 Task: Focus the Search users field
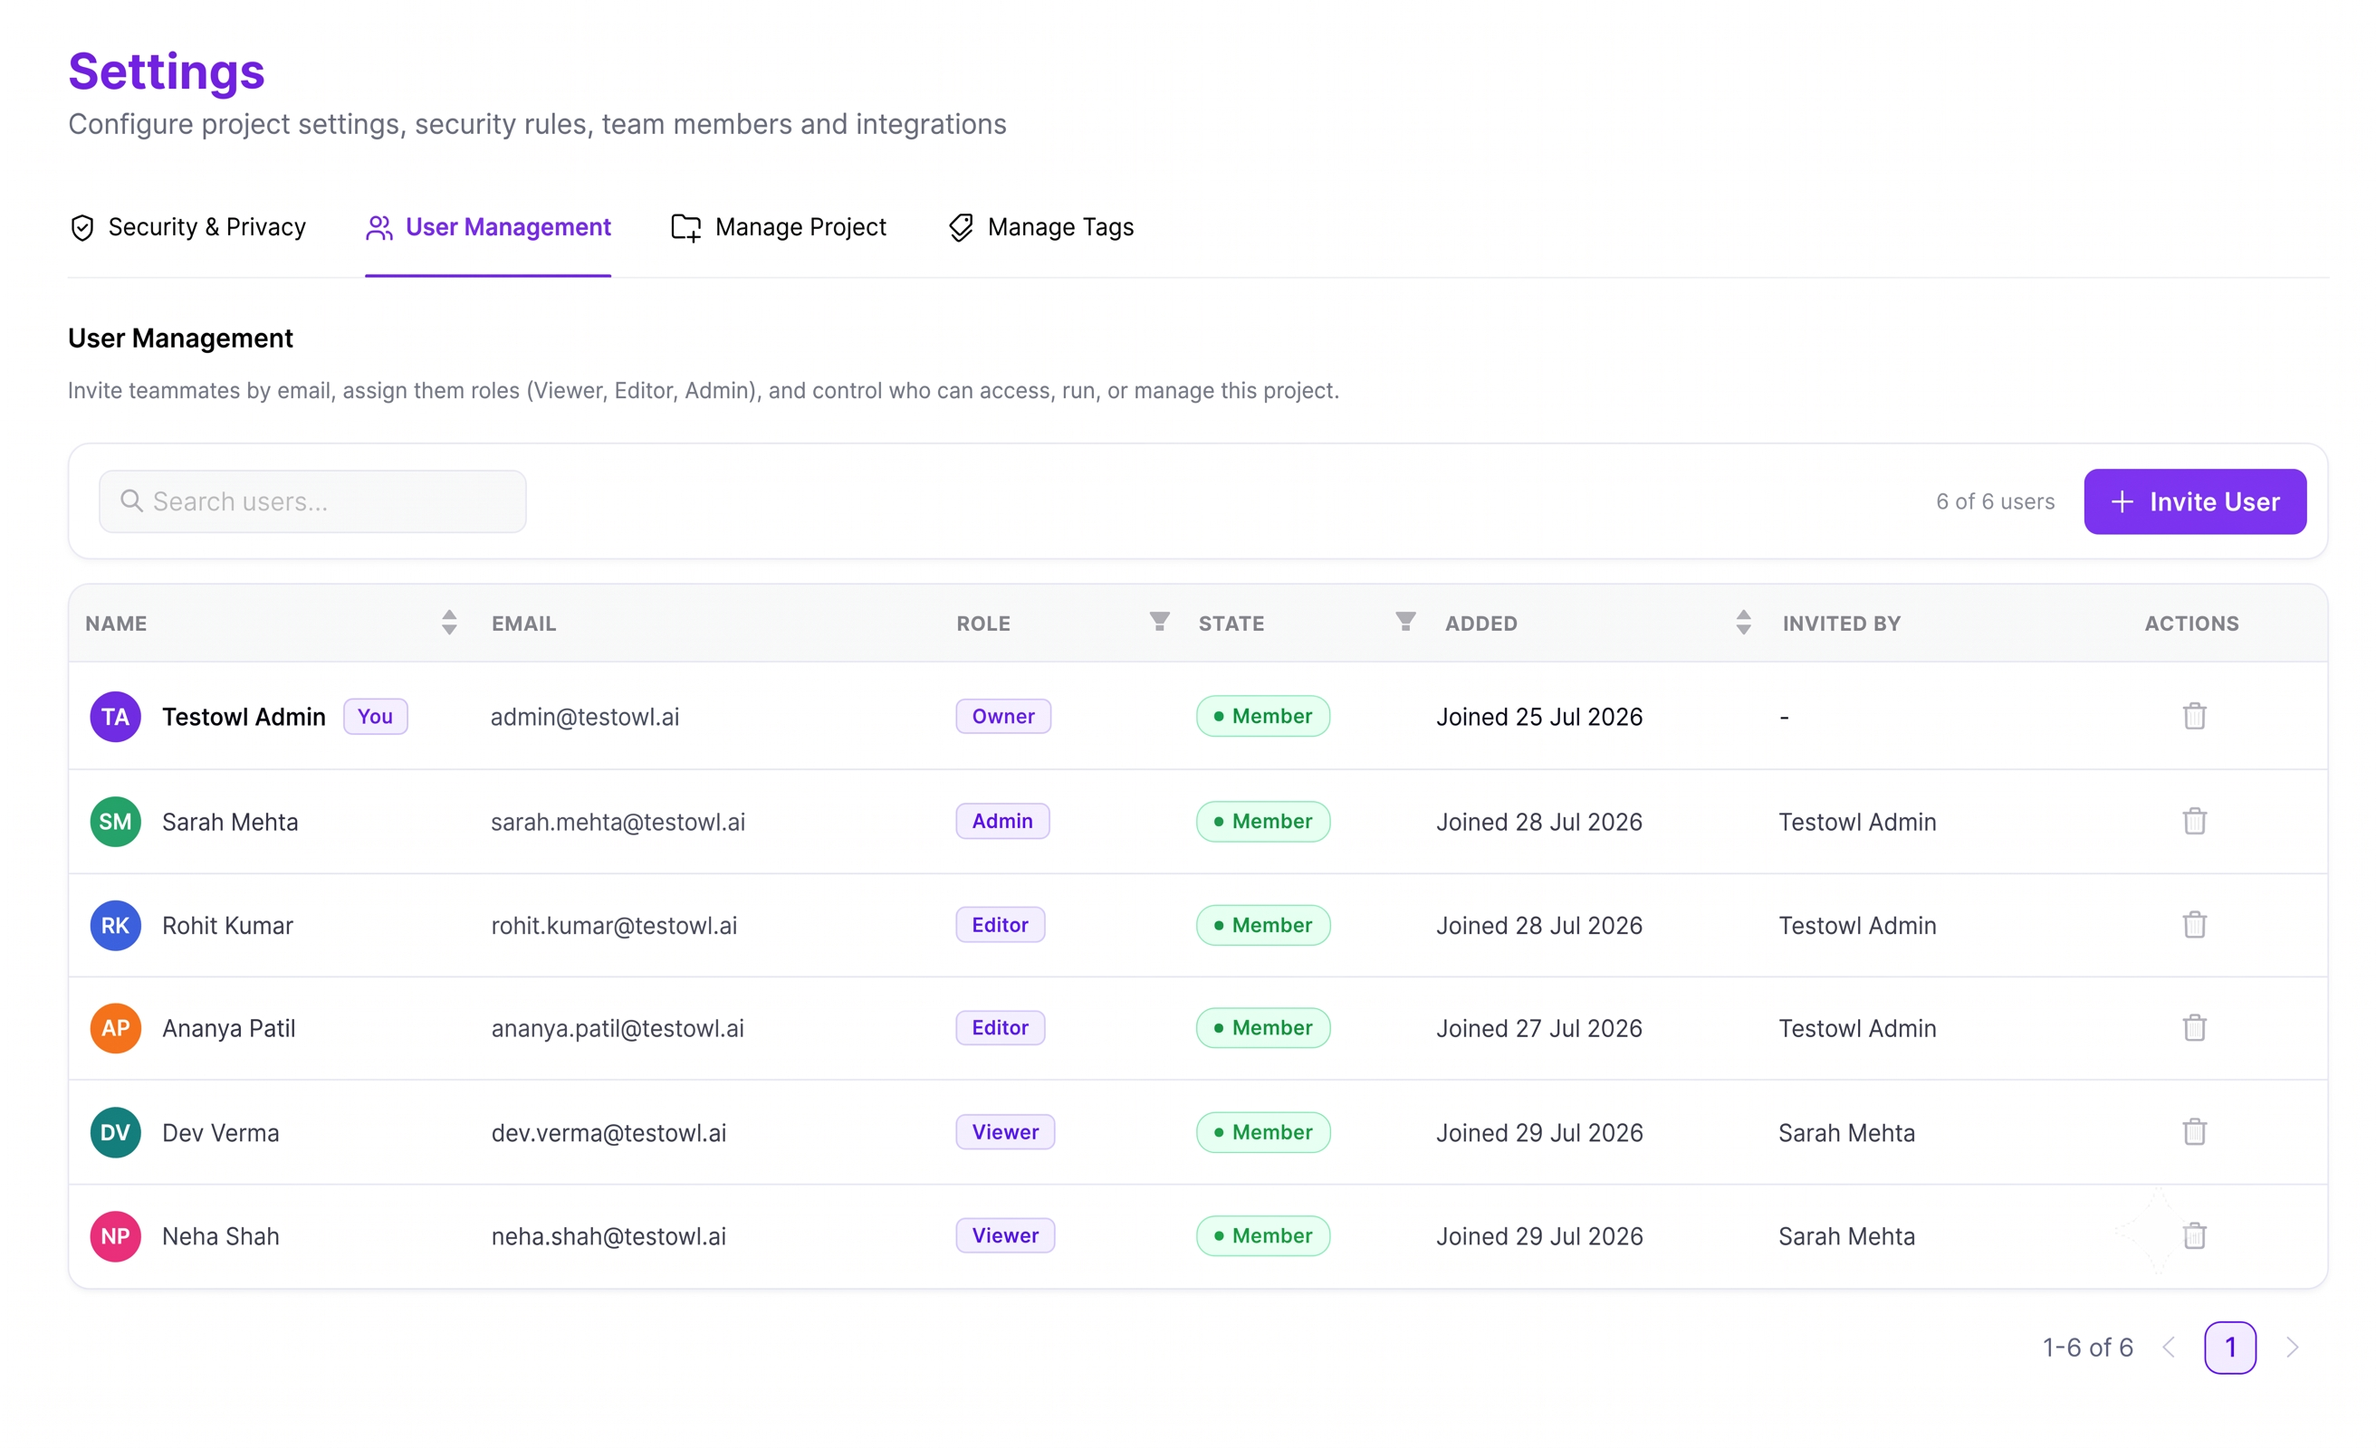coord(312,501)
